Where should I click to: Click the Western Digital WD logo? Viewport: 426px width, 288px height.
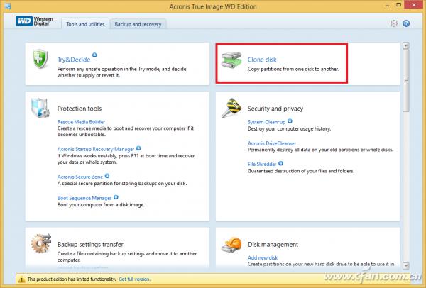(35, 21)
